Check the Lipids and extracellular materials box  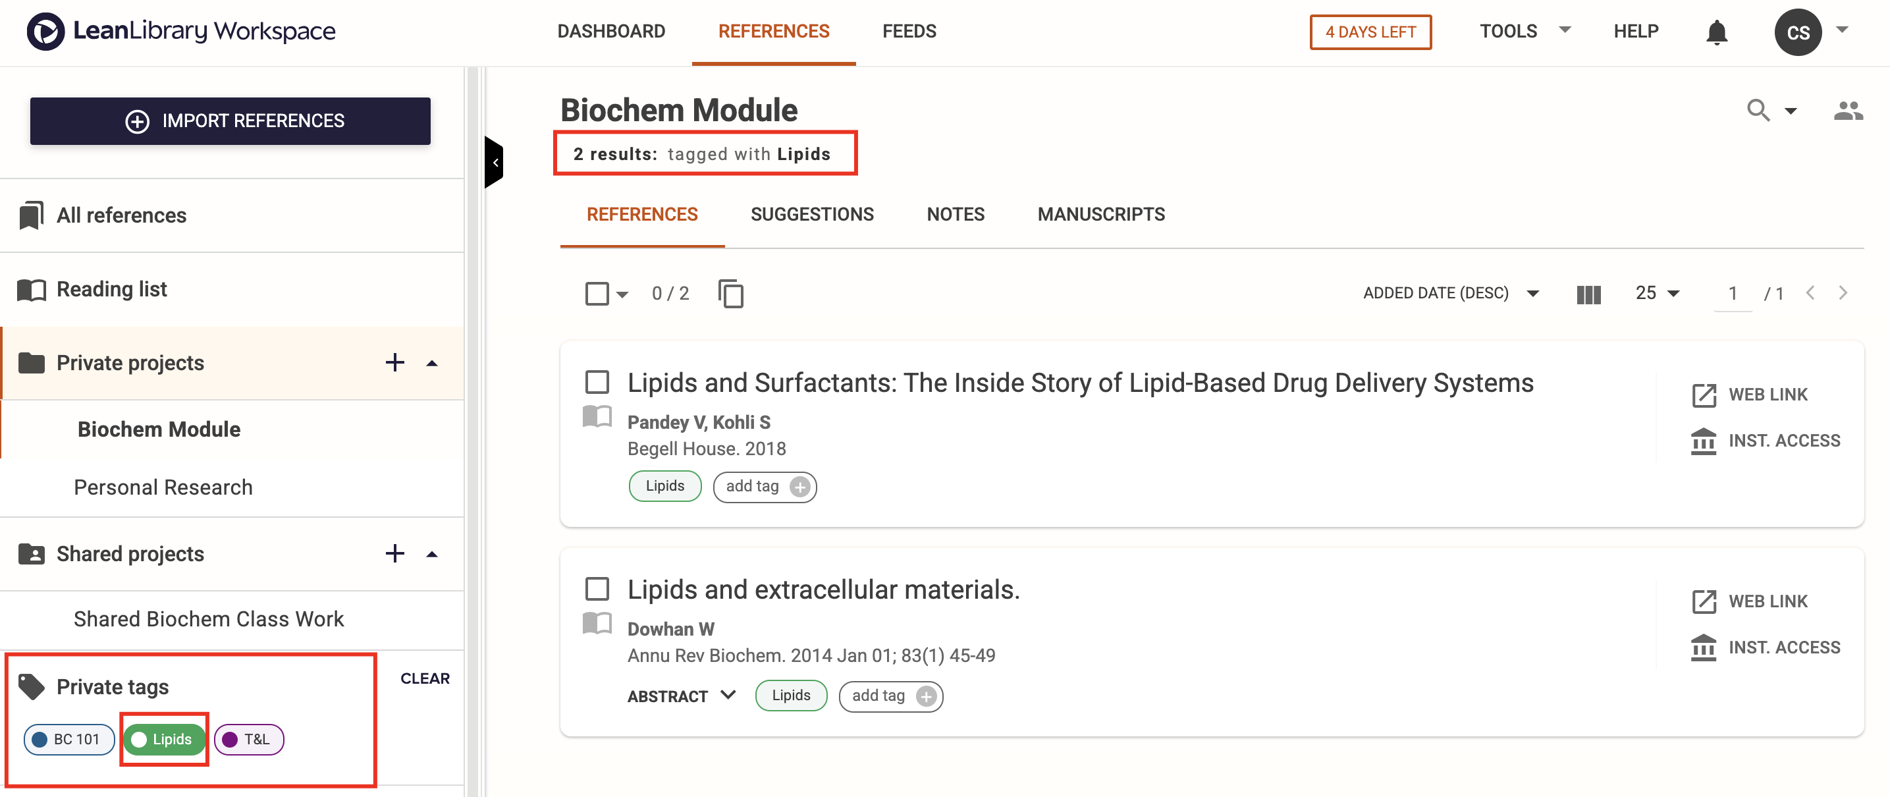pyautogui.click(x=597, y=589)
